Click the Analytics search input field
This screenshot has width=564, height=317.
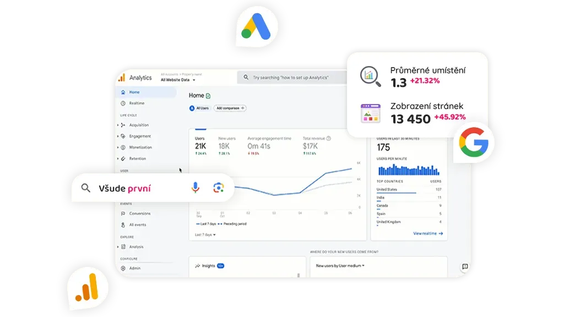click(292, 78)
